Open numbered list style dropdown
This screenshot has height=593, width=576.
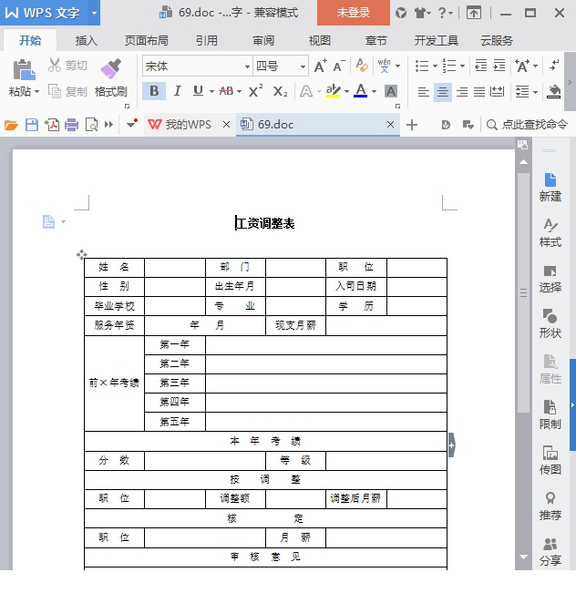[462, 66]
